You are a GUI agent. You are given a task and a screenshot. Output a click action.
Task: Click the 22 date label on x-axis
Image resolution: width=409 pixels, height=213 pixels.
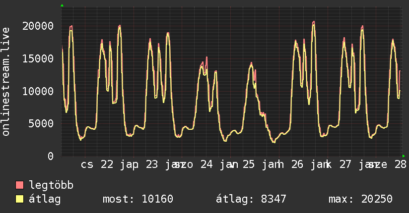click(x=107, y=164)
